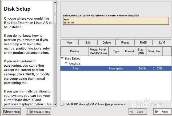Click the Start column header

coord(151,51)
